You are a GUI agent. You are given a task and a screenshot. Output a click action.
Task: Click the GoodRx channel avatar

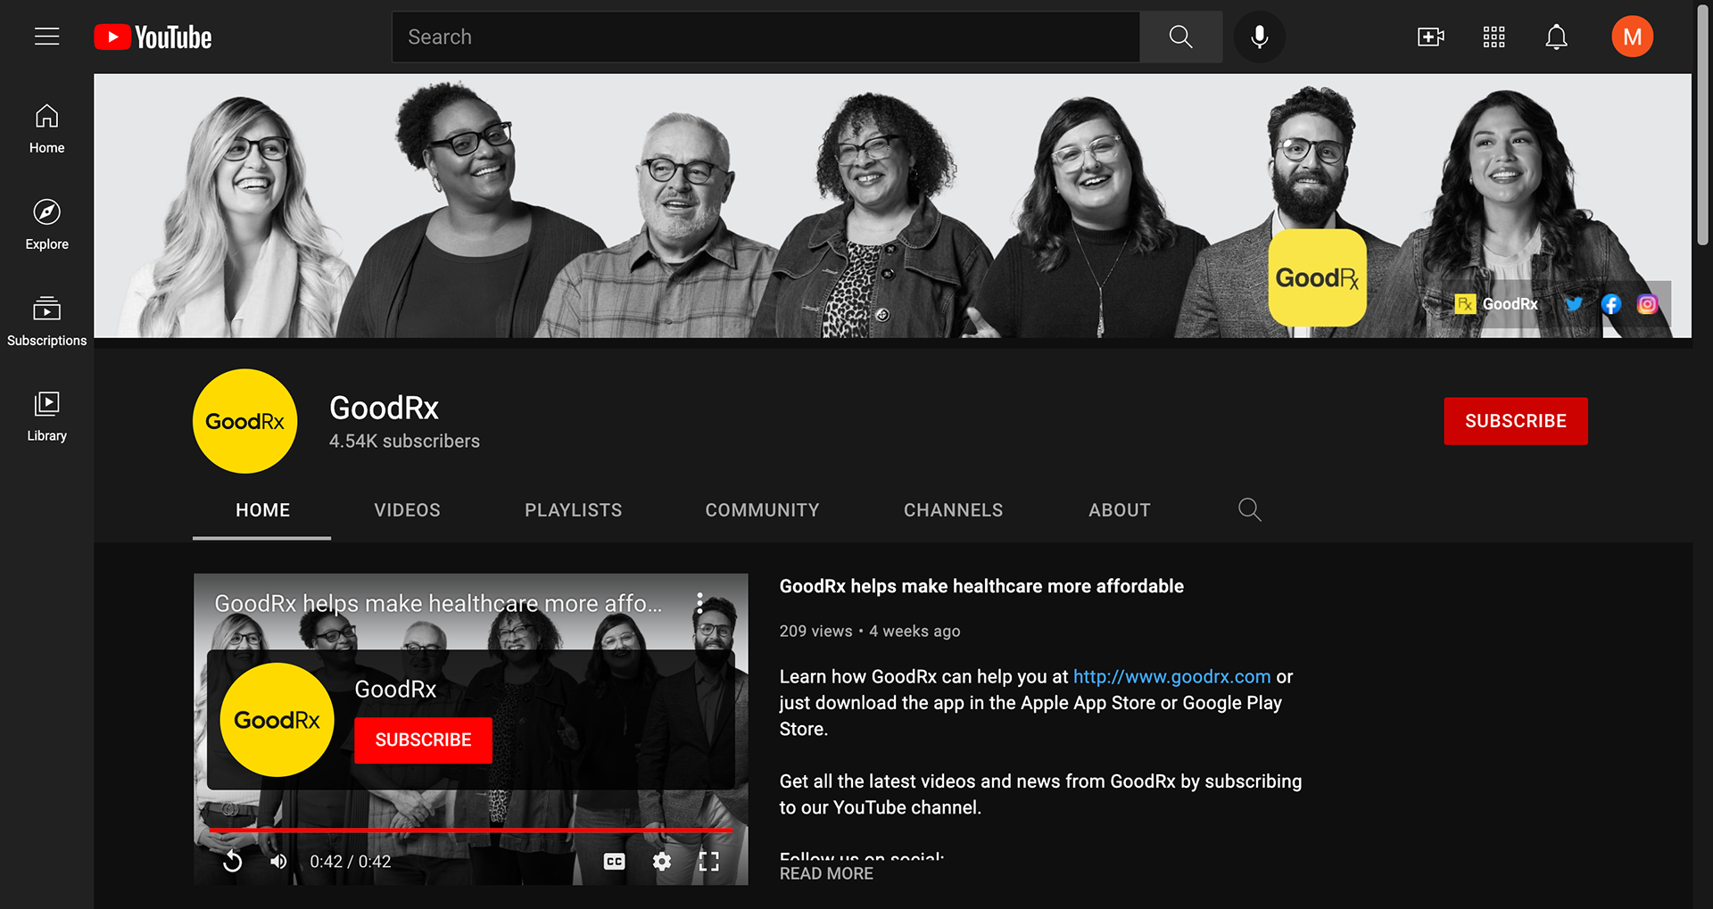[245, 421]
